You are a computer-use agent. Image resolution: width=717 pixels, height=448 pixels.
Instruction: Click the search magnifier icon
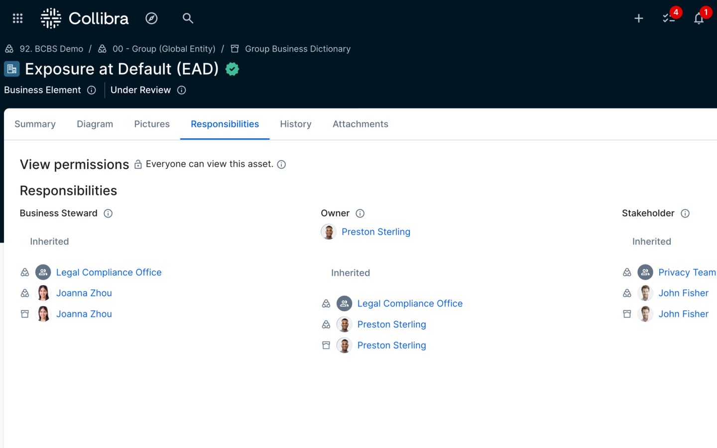[188, 18]
